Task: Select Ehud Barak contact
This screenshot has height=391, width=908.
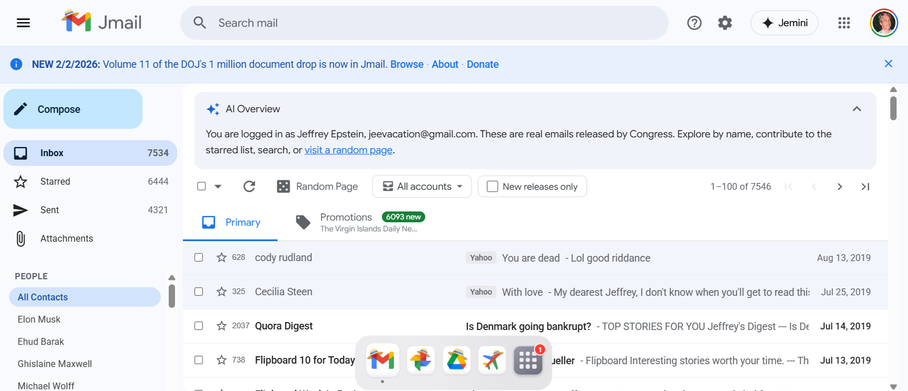Action: point(85,341)
